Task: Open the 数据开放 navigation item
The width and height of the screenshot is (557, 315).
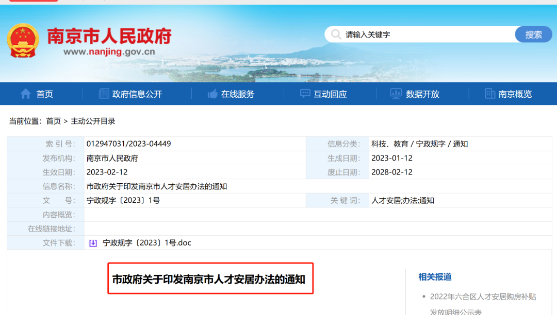Action: click(x=422, y=94)
